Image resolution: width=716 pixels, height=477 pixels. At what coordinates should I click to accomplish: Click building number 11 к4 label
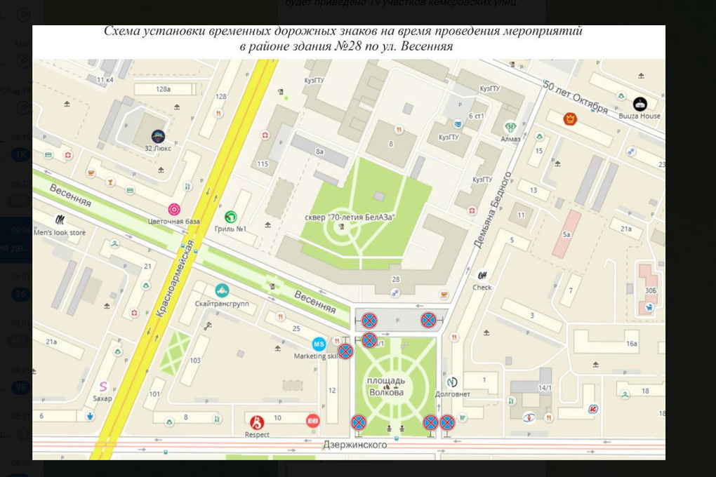point(105,79)
